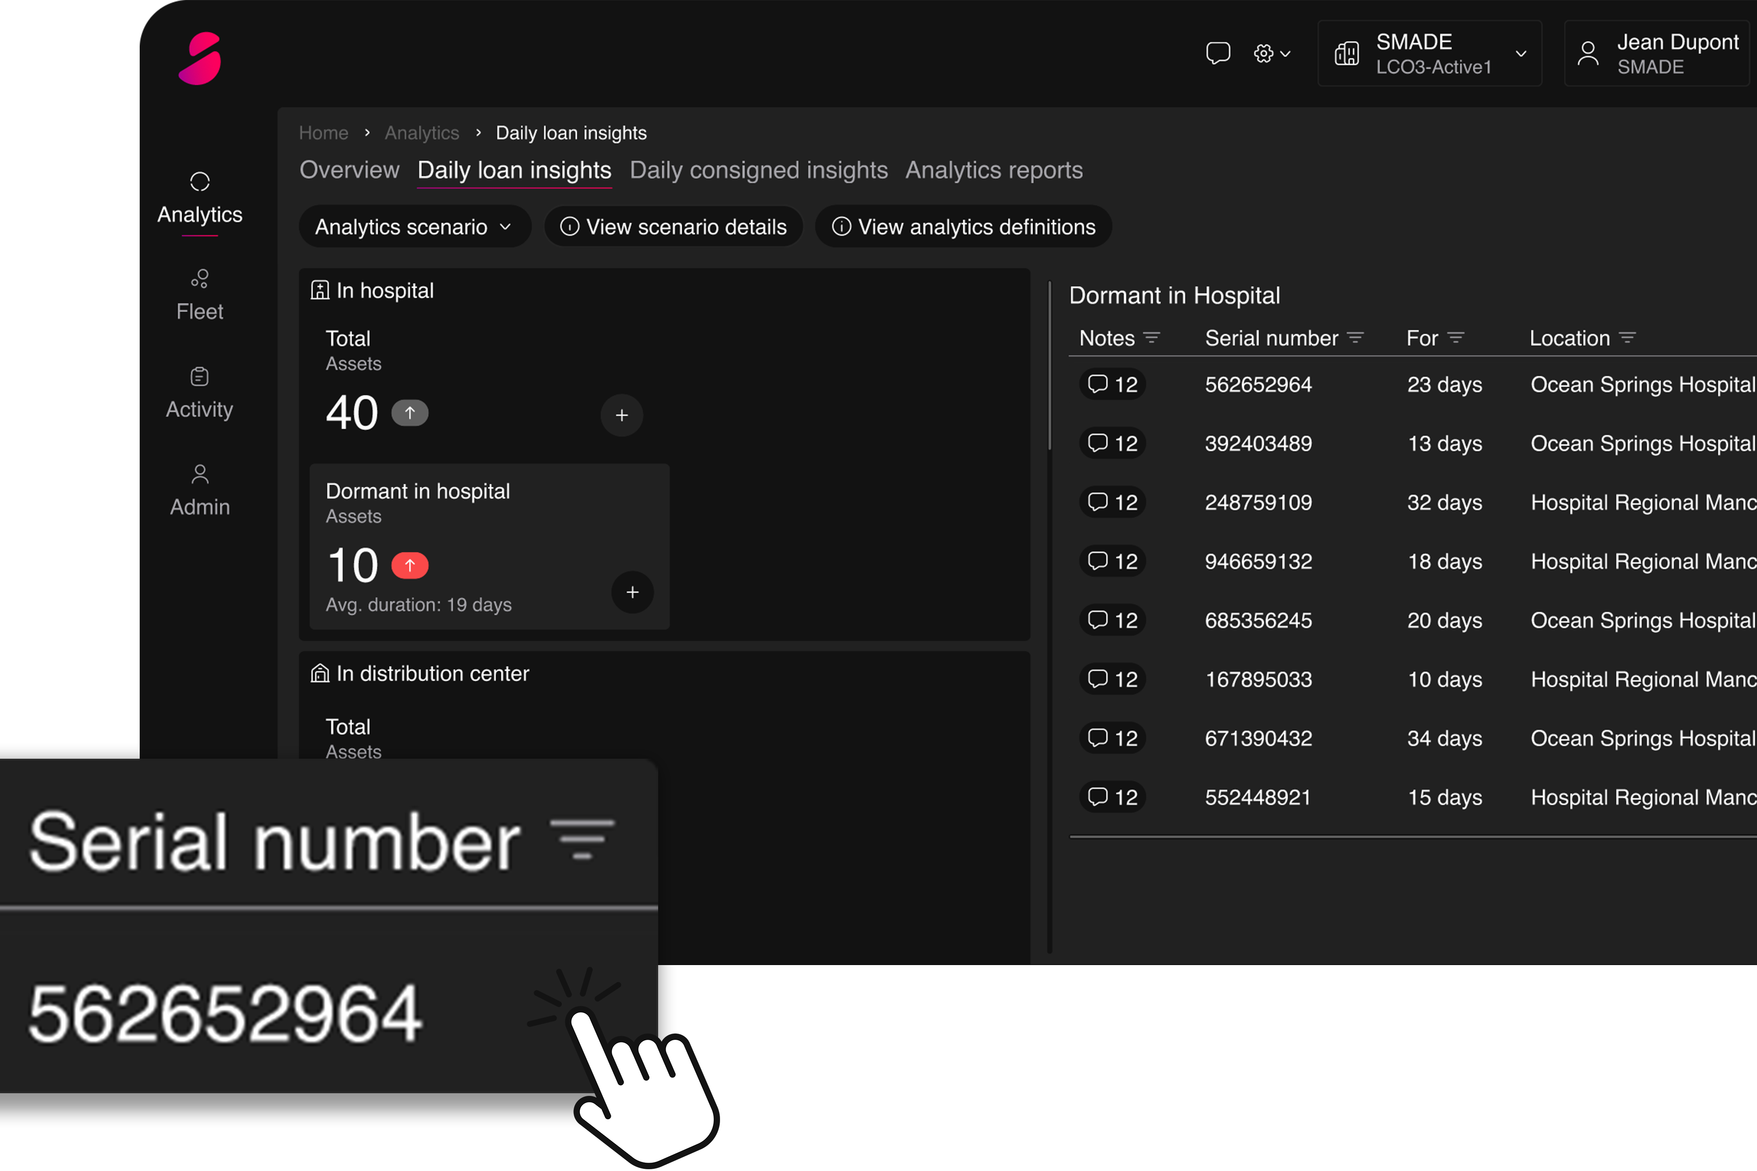This screenshot has height=1171, width=1757.
Task: Open notes for serial 392403489
Action: [x=1112, y=444]
